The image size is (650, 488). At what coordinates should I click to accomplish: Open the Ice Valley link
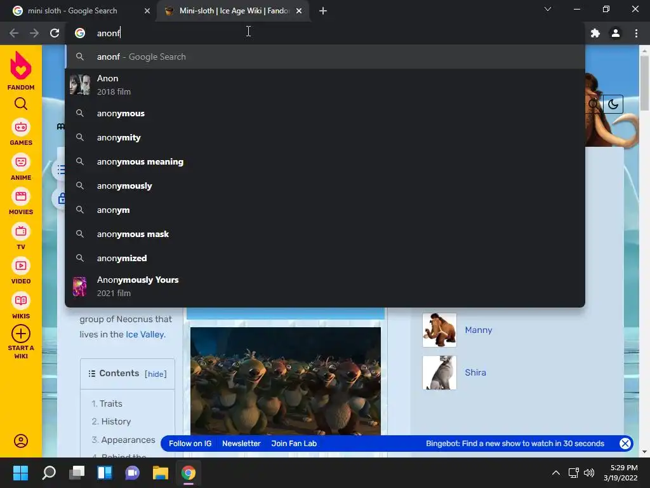point(145,334)
